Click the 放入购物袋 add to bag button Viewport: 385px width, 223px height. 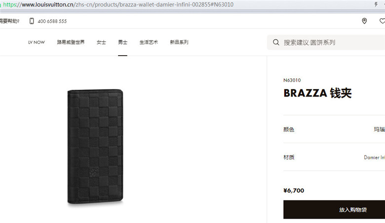pyautogui.click(x=334, y=210)
